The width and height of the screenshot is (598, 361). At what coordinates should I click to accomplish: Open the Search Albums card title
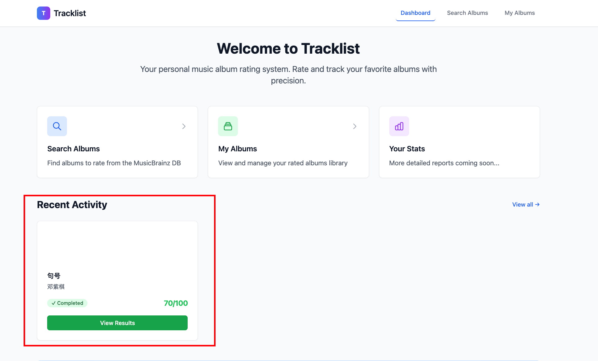tap(74, 149)
